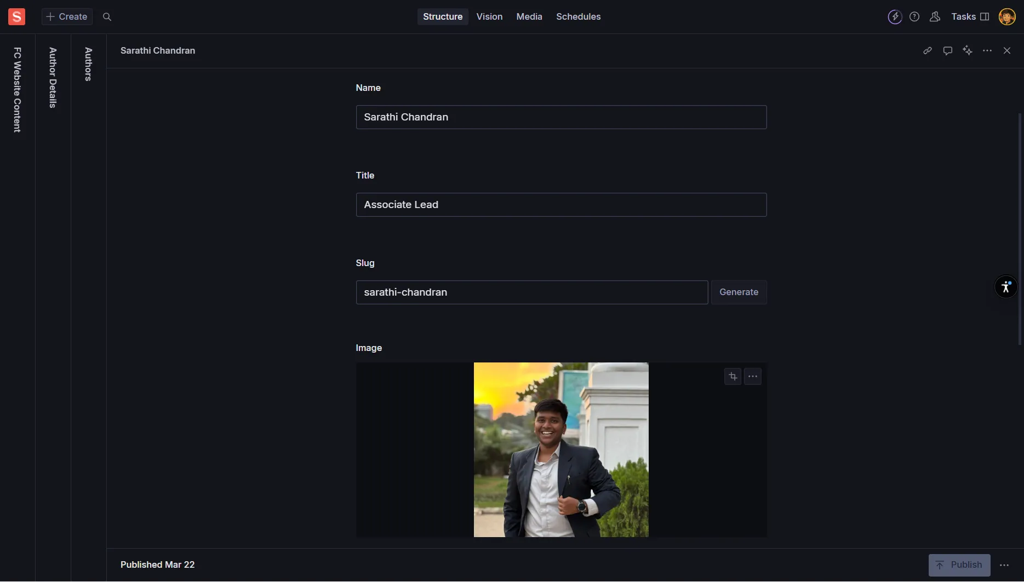Switch to the Media tab
The height and width of the screenshot is (582, 1024).
529,17
